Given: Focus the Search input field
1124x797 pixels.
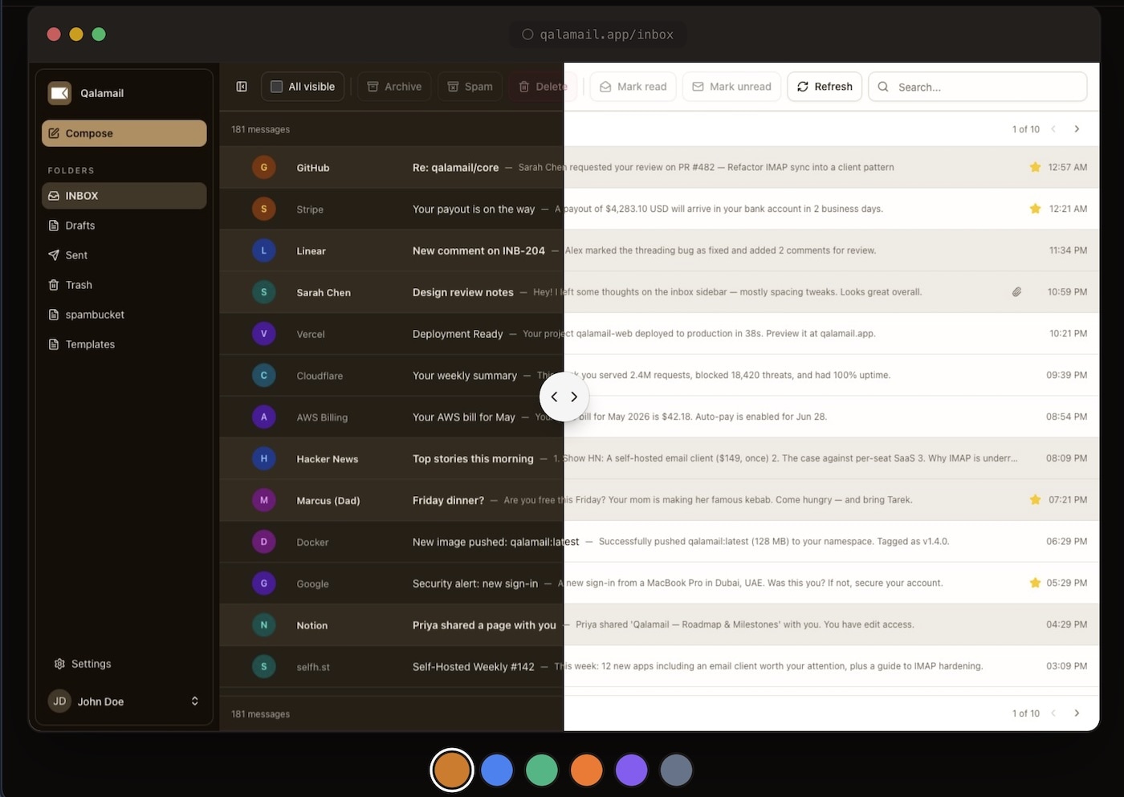Looking at the screenshot, I should 978,87.
